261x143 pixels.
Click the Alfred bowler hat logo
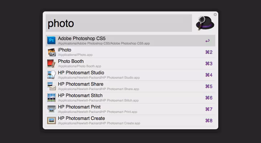205,23
